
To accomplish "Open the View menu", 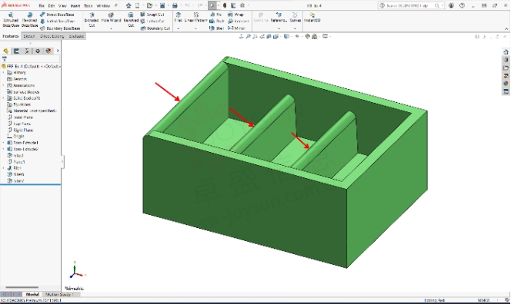I will click(x=62, y=6).
